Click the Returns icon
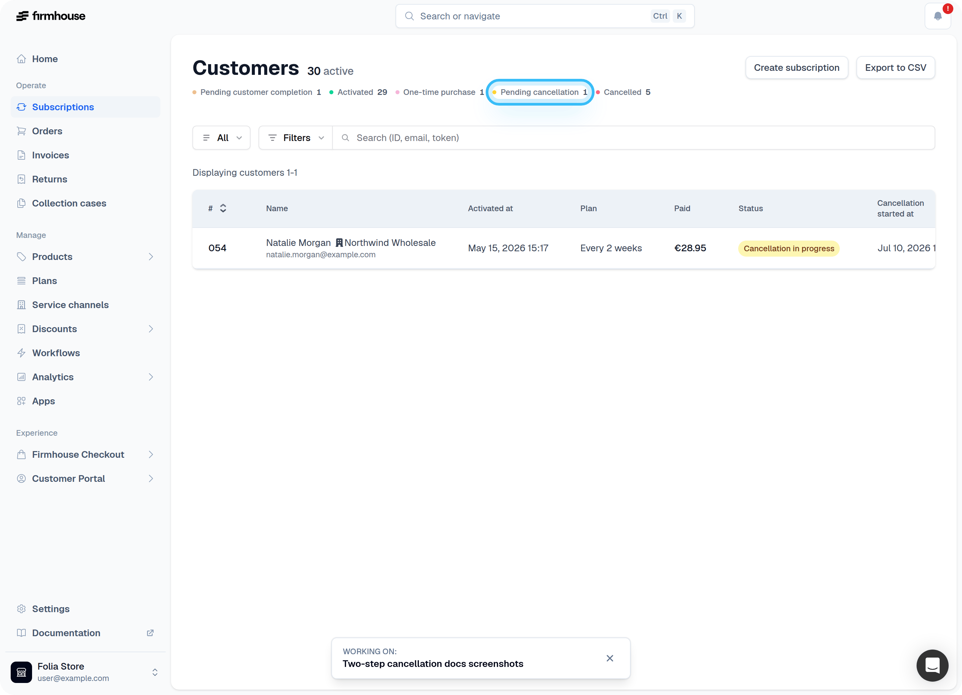Screen dimensions: 962x695 click(21, 179)
